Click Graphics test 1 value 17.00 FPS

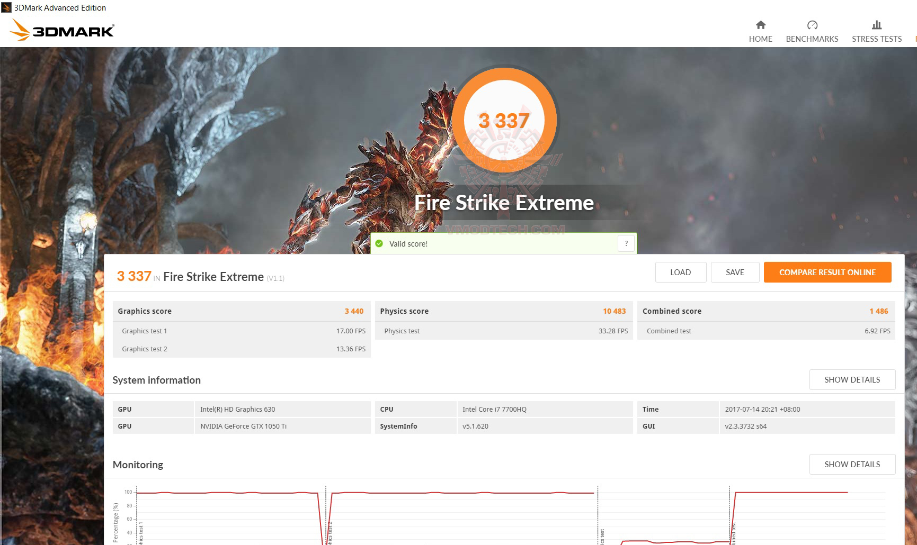coord(351,331)
